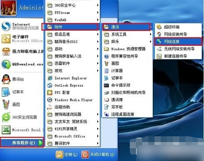Expand PPStream submenu arrow
Viewport: 204px width, 161px height.
[x=98, y=12]
